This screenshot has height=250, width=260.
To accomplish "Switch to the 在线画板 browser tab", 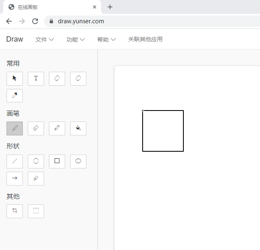I will 51,7.
